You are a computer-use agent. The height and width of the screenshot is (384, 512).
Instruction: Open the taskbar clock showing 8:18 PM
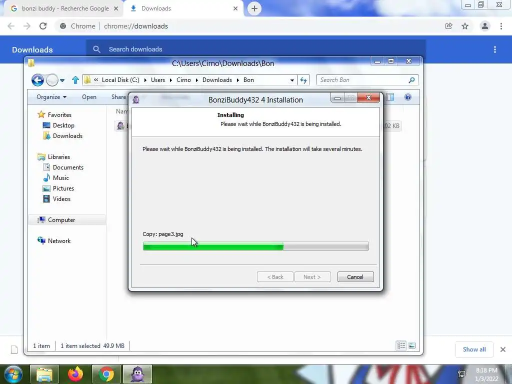tap(486, 374)
